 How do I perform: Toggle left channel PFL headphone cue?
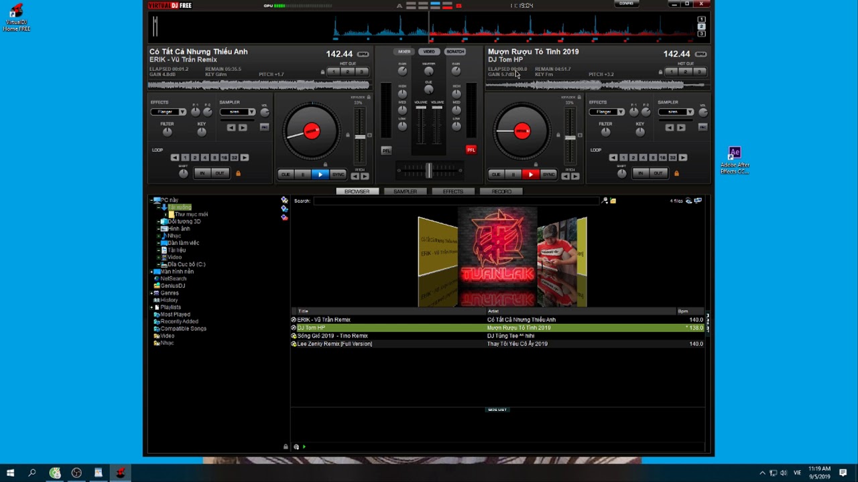click(x=386, y=150)
